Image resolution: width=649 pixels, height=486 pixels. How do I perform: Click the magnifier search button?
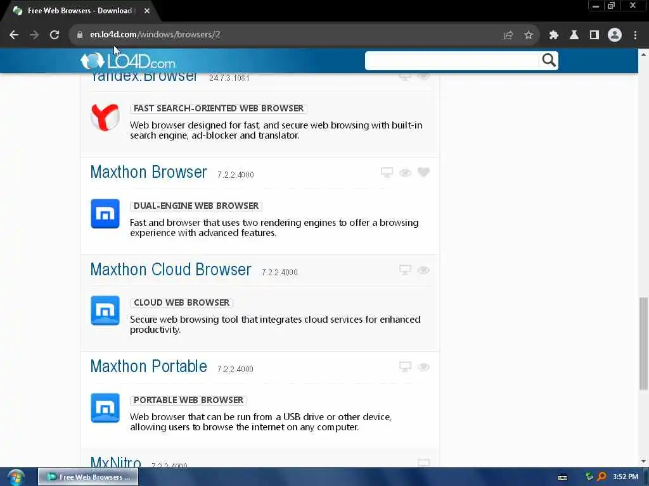(548, 60)
